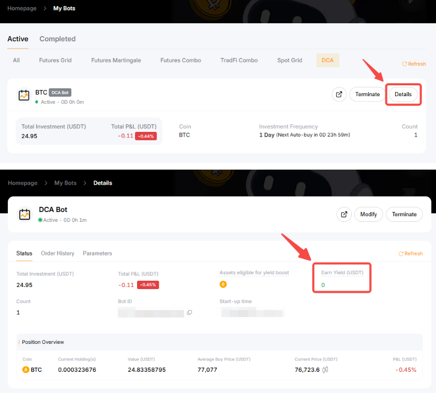Viewport: 436px width, 393px height.
Task: Refresh the Status panel data
Action: pos(411,254)
